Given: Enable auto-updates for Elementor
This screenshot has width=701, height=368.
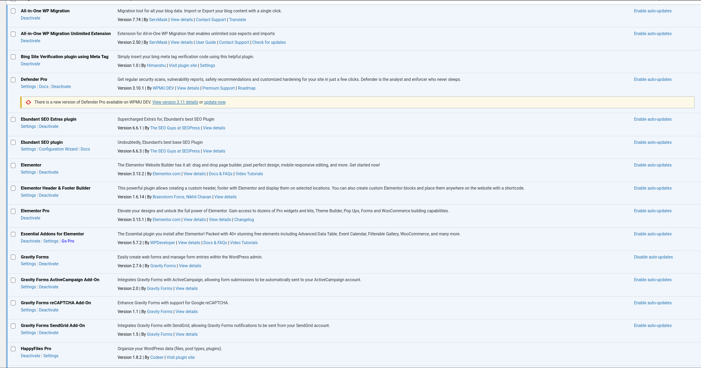Looking at the screenshot, I should (652, 165).
